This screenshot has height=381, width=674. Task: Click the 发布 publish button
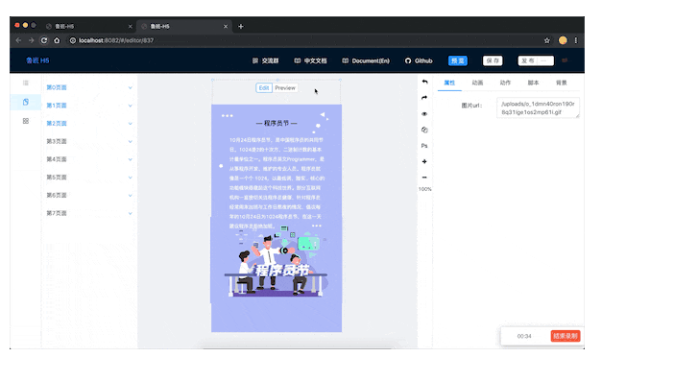tap(527, 61)
